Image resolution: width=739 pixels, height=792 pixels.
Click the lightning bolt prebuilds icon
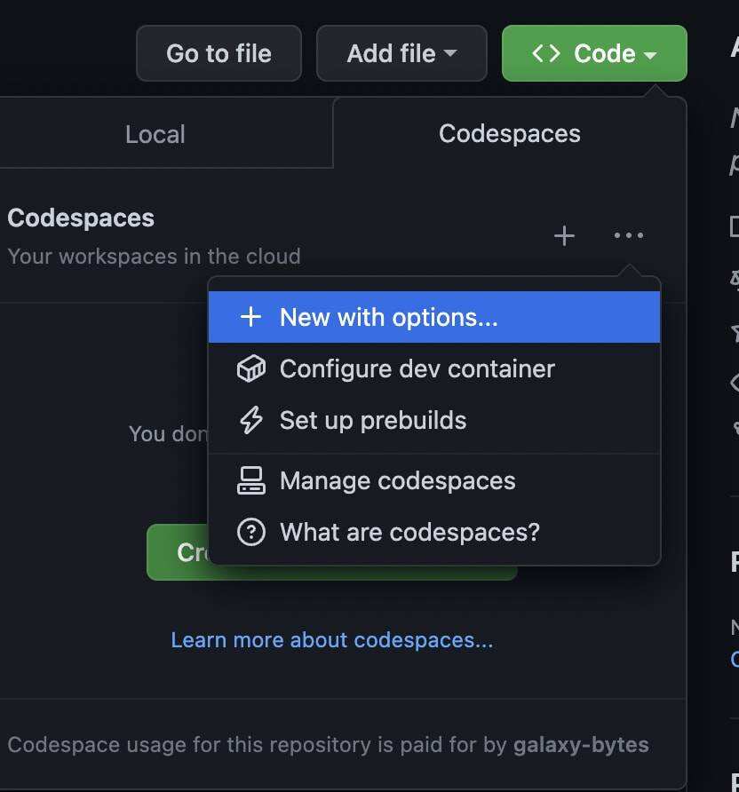pyautogui.click(x=251, y=420)
